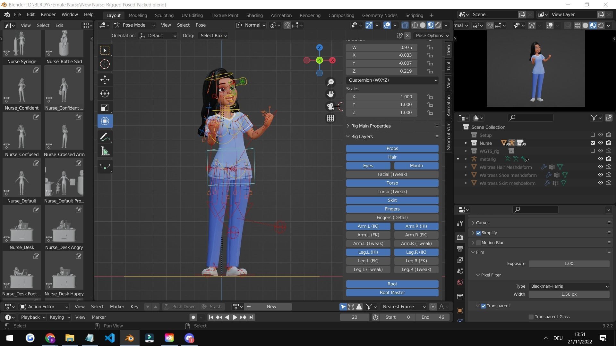Click the Exposure value slider
The height and width of the screenshot is (346, 616).
(x=569, y=264)
